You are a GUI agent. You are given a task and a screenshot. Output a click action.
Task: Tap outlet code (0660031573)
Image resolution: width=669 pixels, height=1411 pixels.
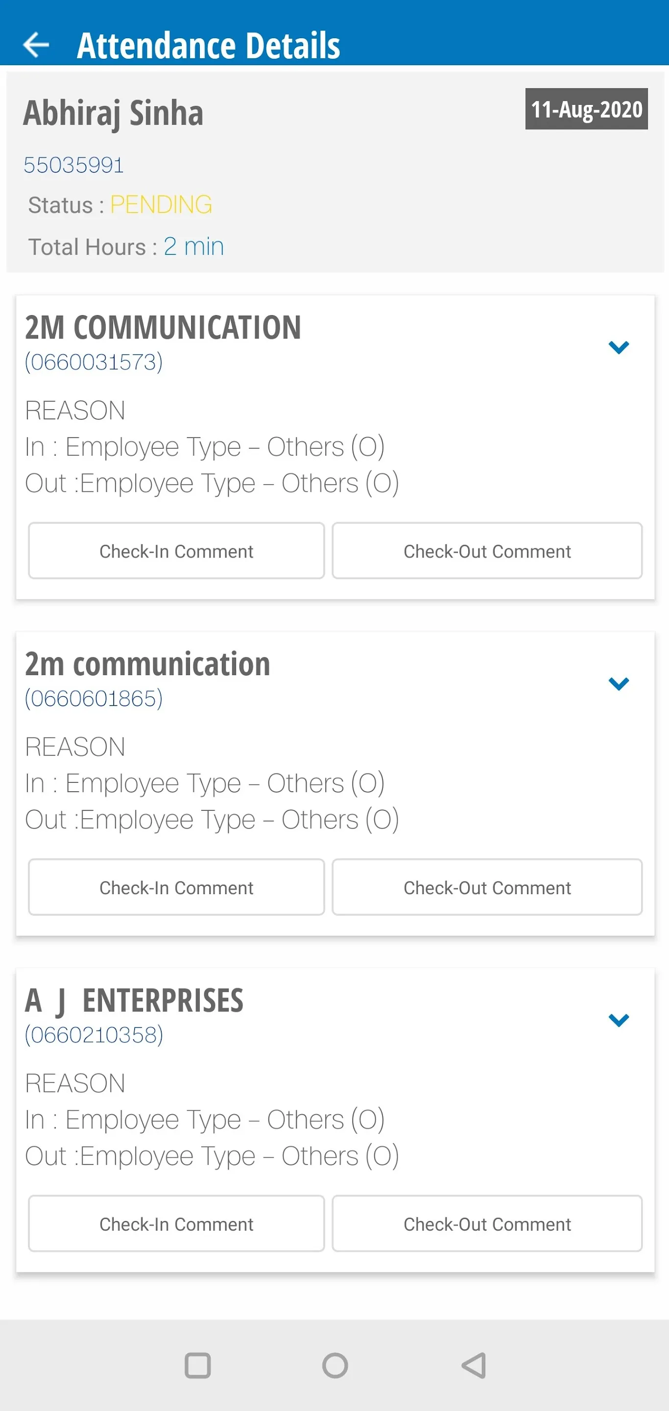tap(94, 362)
